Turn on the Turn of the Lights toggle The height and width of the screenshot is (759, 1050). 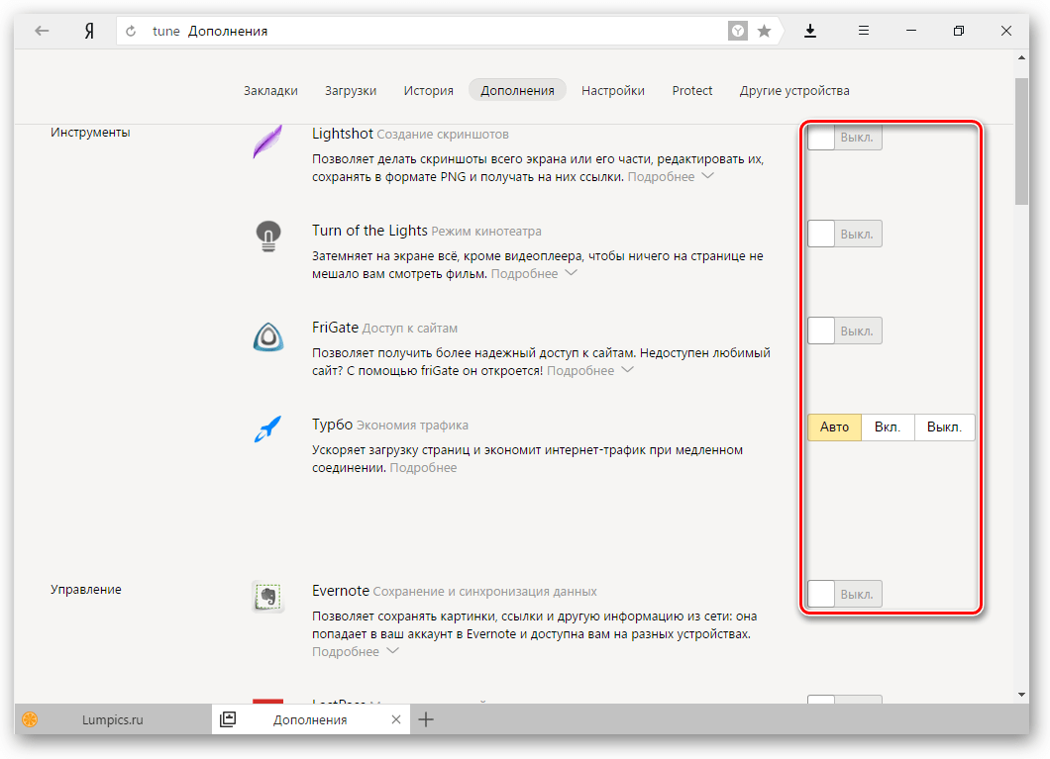(x=844, y=235)
